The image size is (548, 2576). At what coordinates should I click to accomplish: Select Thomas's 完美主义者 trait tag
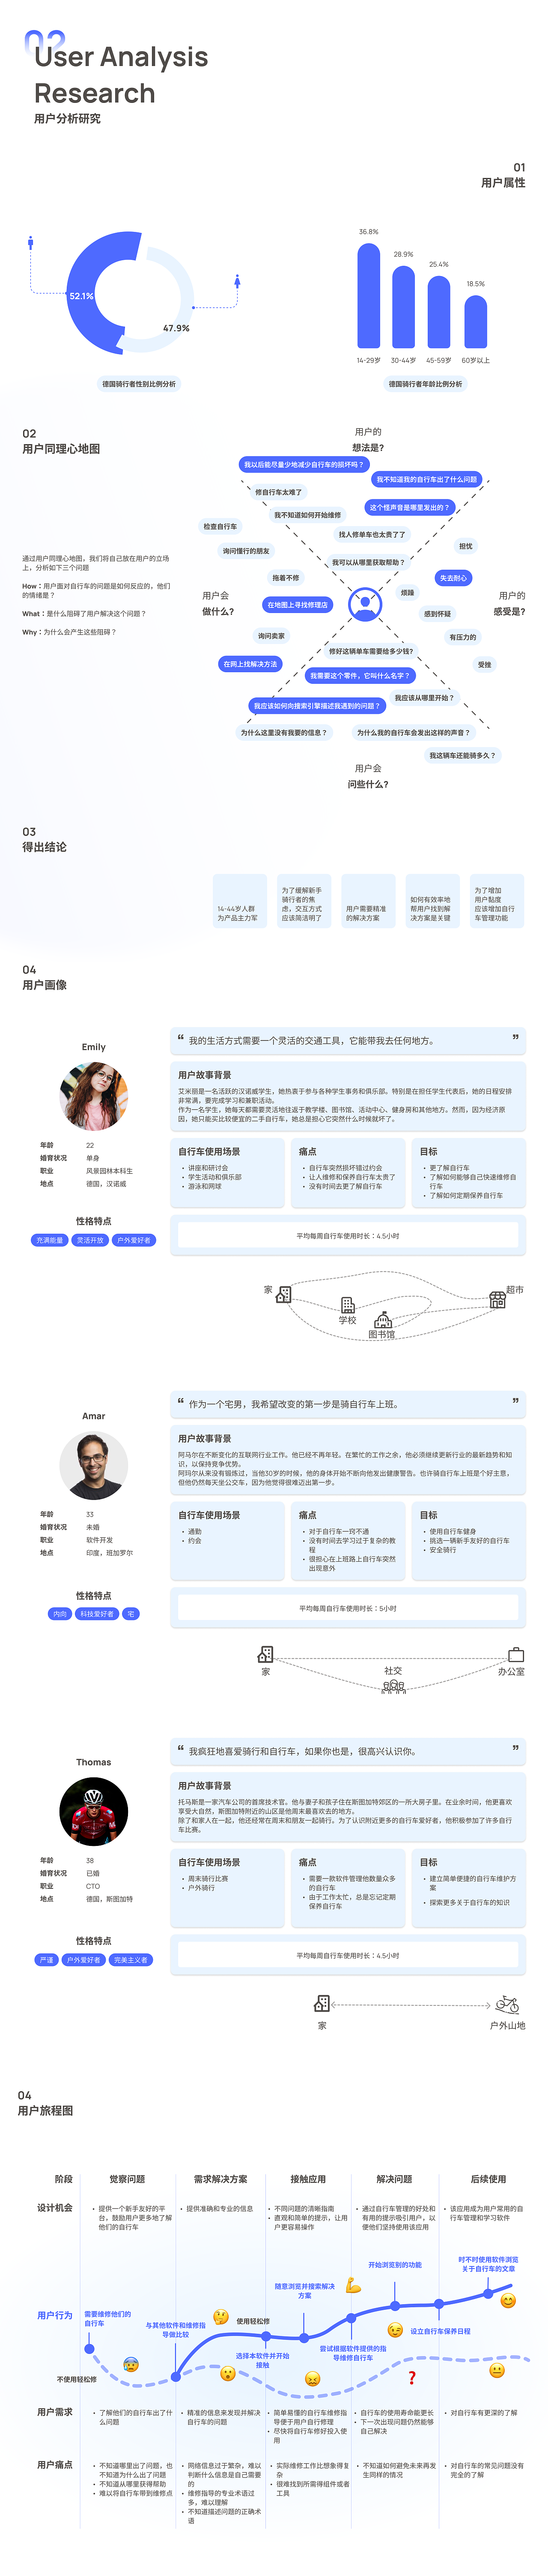click(131, 1960)
